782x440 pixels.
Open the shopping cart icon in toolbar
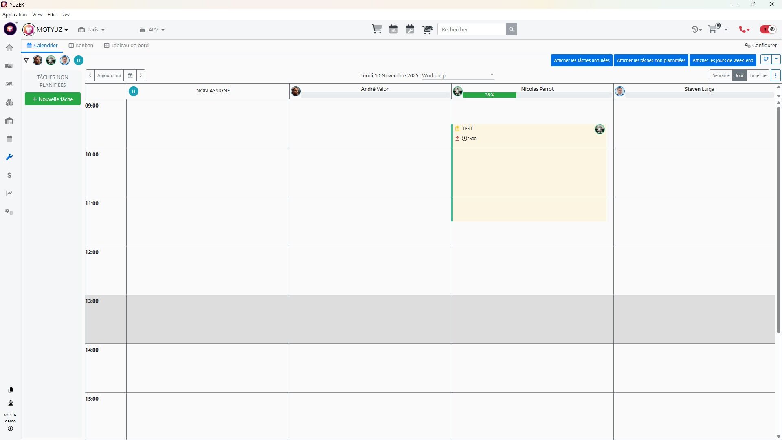(377, 29)
